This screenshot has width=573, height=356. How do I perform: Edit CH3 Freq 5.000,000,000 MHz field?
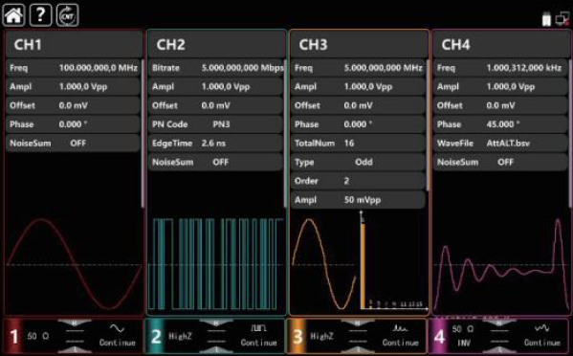[x=358, y=68]
